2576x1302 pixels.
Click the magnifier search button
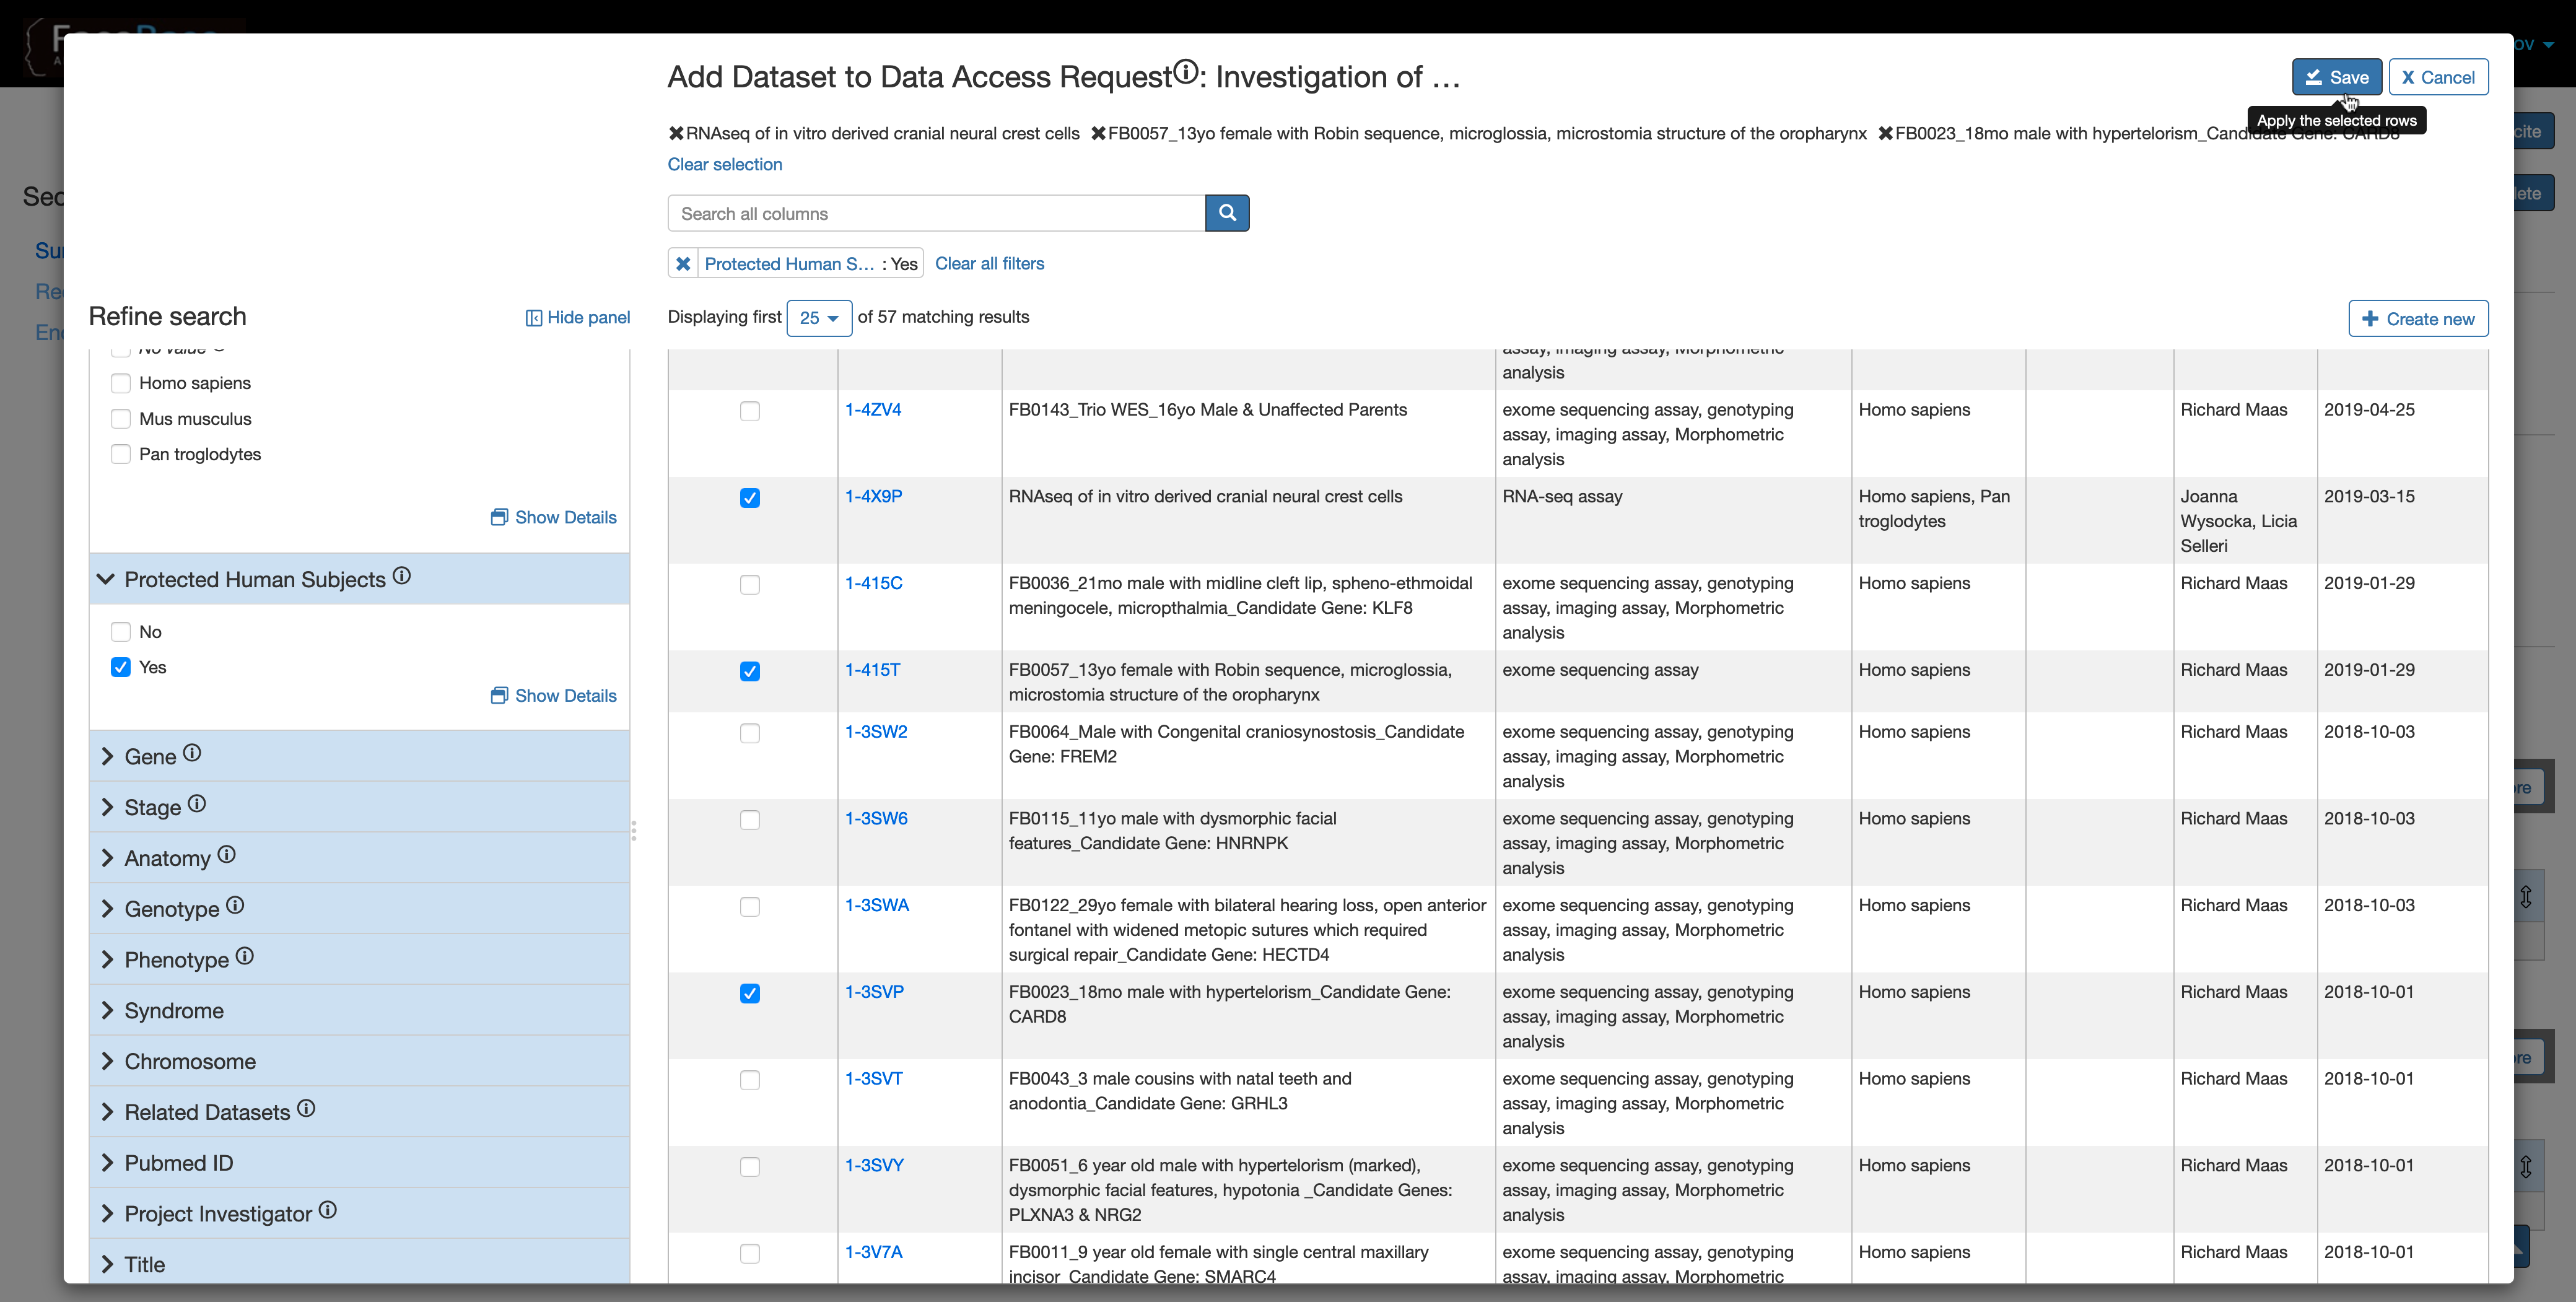pos(1227,213)
